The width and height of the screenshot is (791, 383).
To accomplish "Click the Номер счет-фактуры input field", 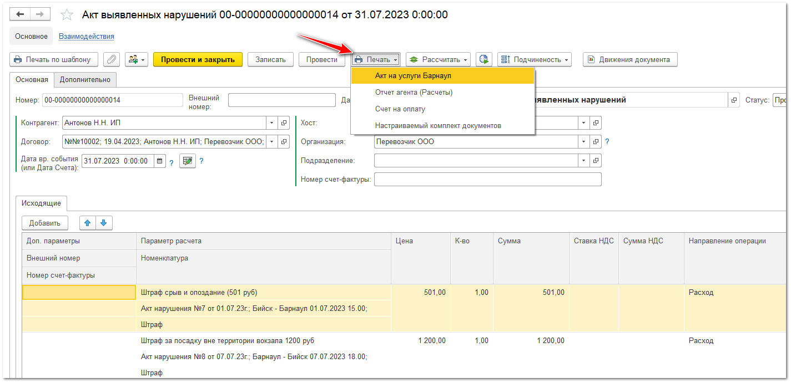I will [487, 179].
